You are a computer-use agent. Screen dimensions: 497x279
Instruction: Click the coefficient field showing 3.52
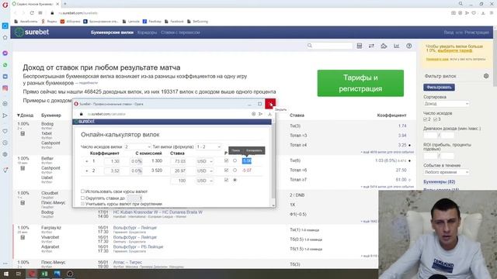[112, 170]
